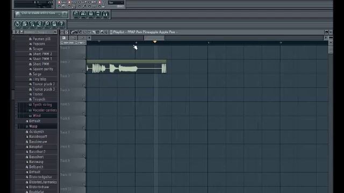Select the Paint brush tool in Playlist
The height and width of the screenshot is (193, 344).
coord(76,32)
